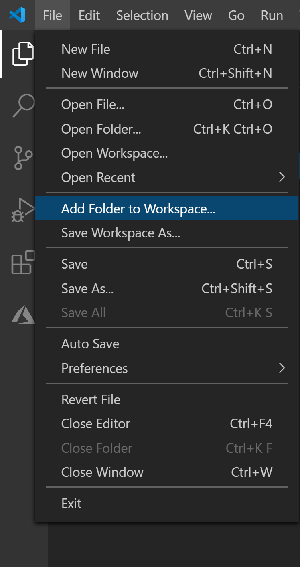
Task: Open the Source Control icon
Action: pos(23,158)
